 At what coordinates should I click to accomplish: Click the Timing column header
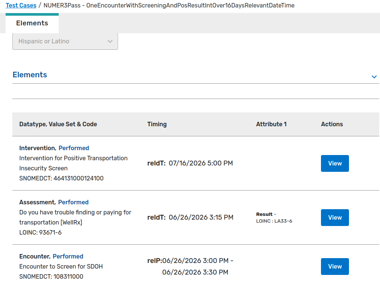[x=157, y=124]
